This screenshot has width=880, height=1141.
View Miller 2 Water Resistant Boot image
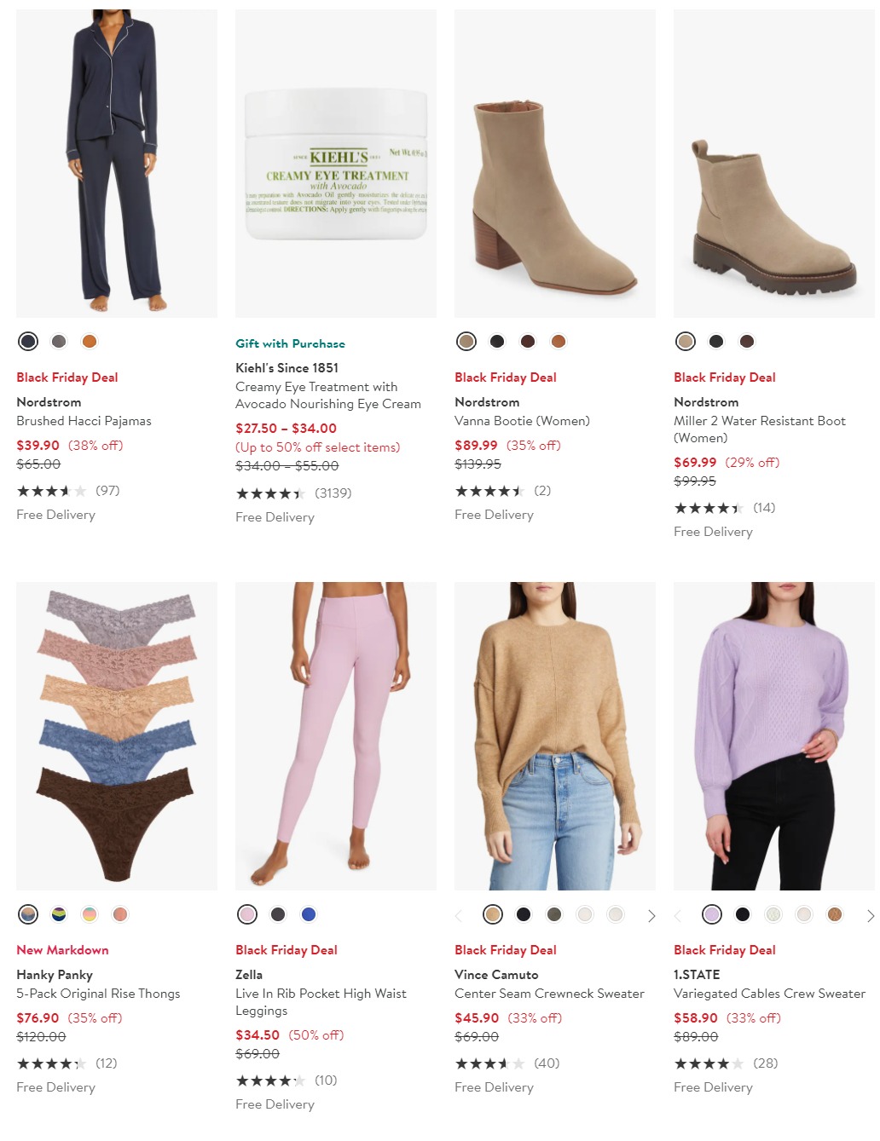click(x=773, y=164)
